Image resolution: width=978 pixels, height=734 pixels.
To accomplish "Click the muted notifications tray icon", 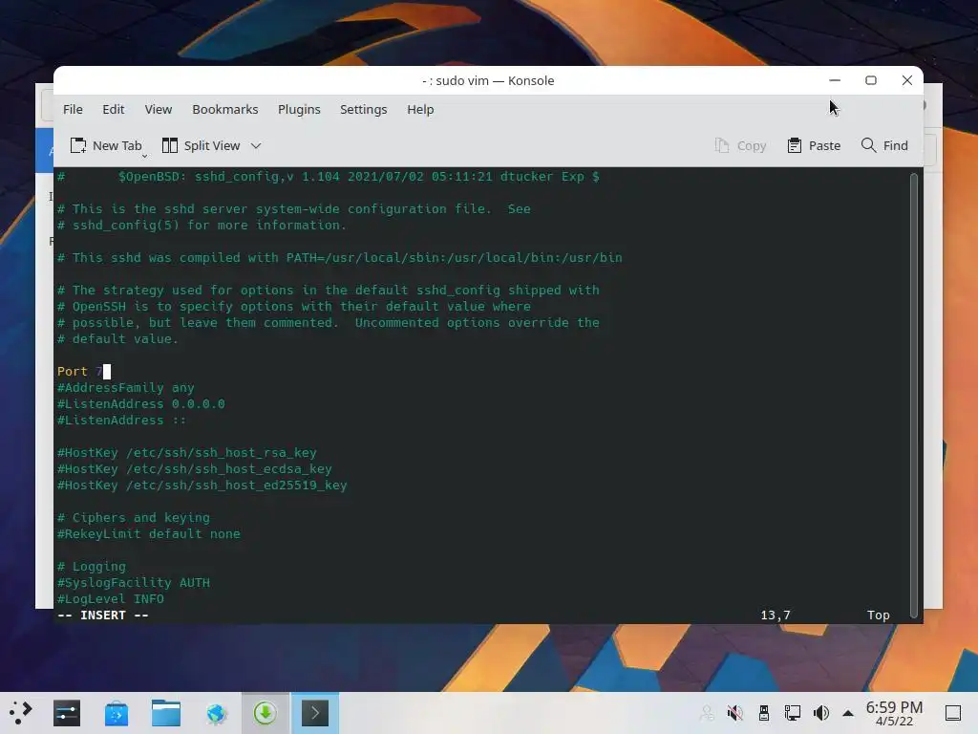I will (x=734, y=713).
